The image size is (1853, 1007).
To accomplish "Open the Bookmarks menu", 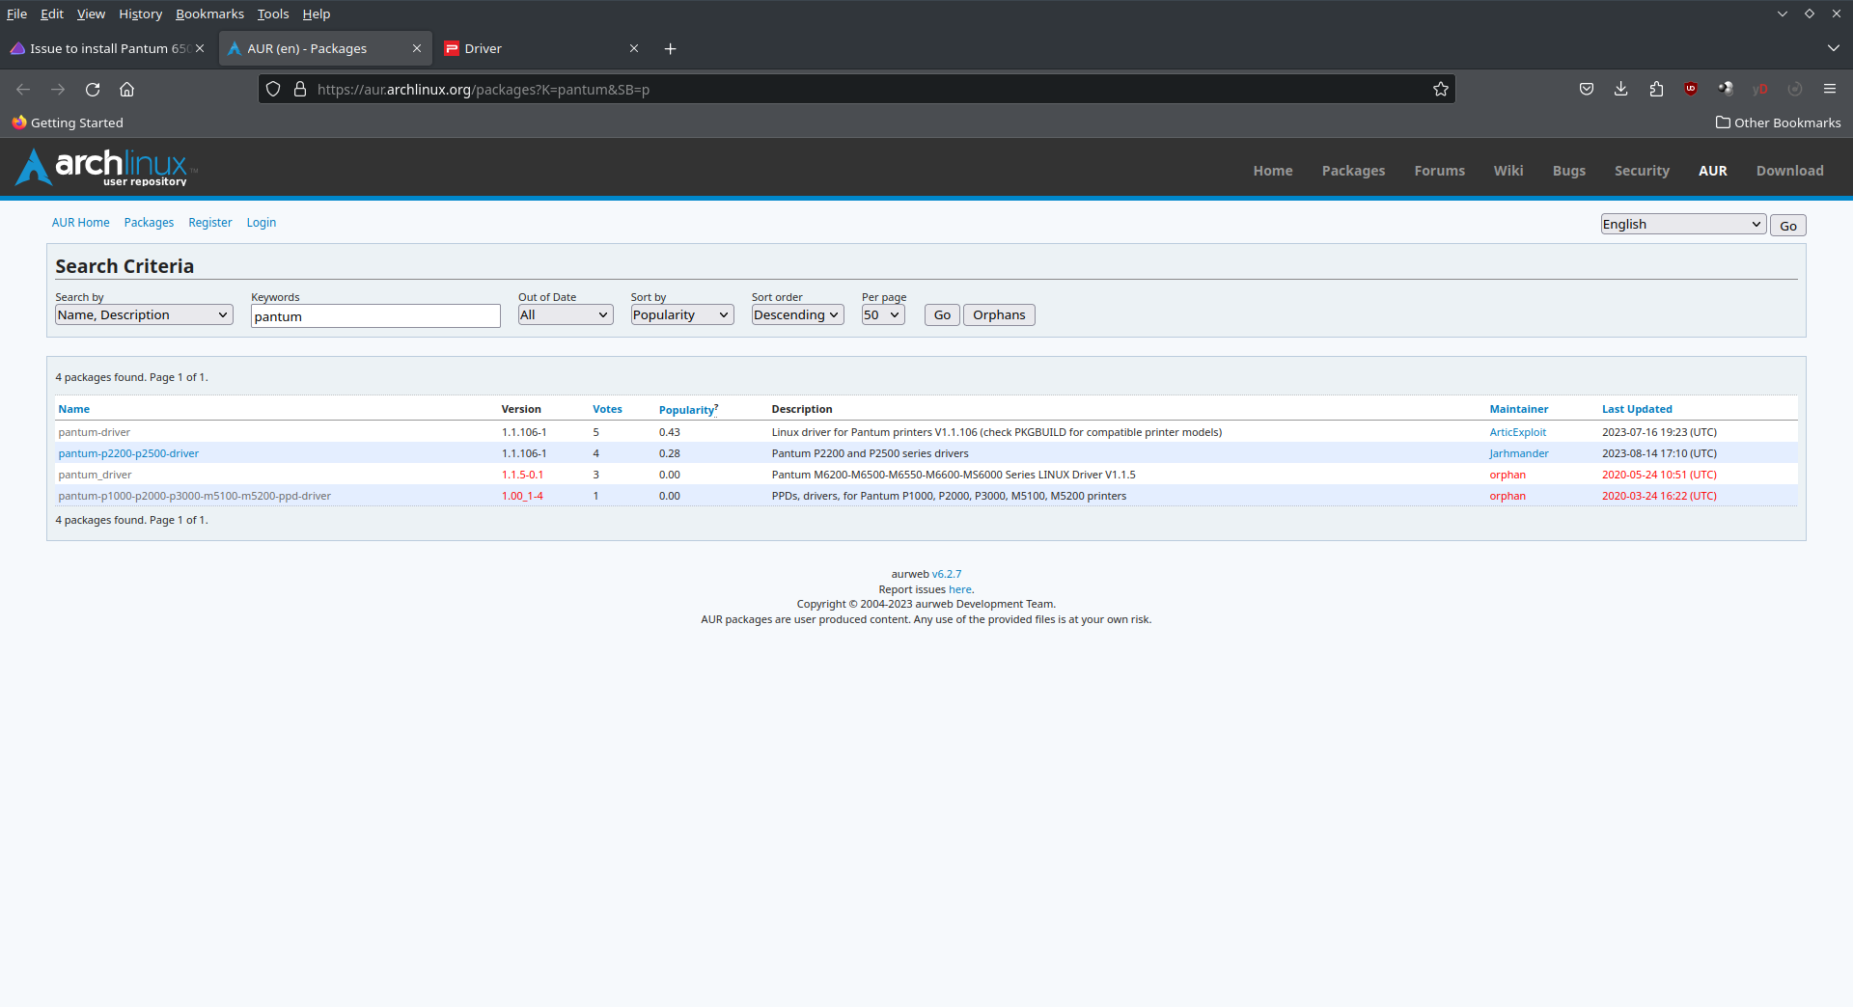I will tap(209, 14).
